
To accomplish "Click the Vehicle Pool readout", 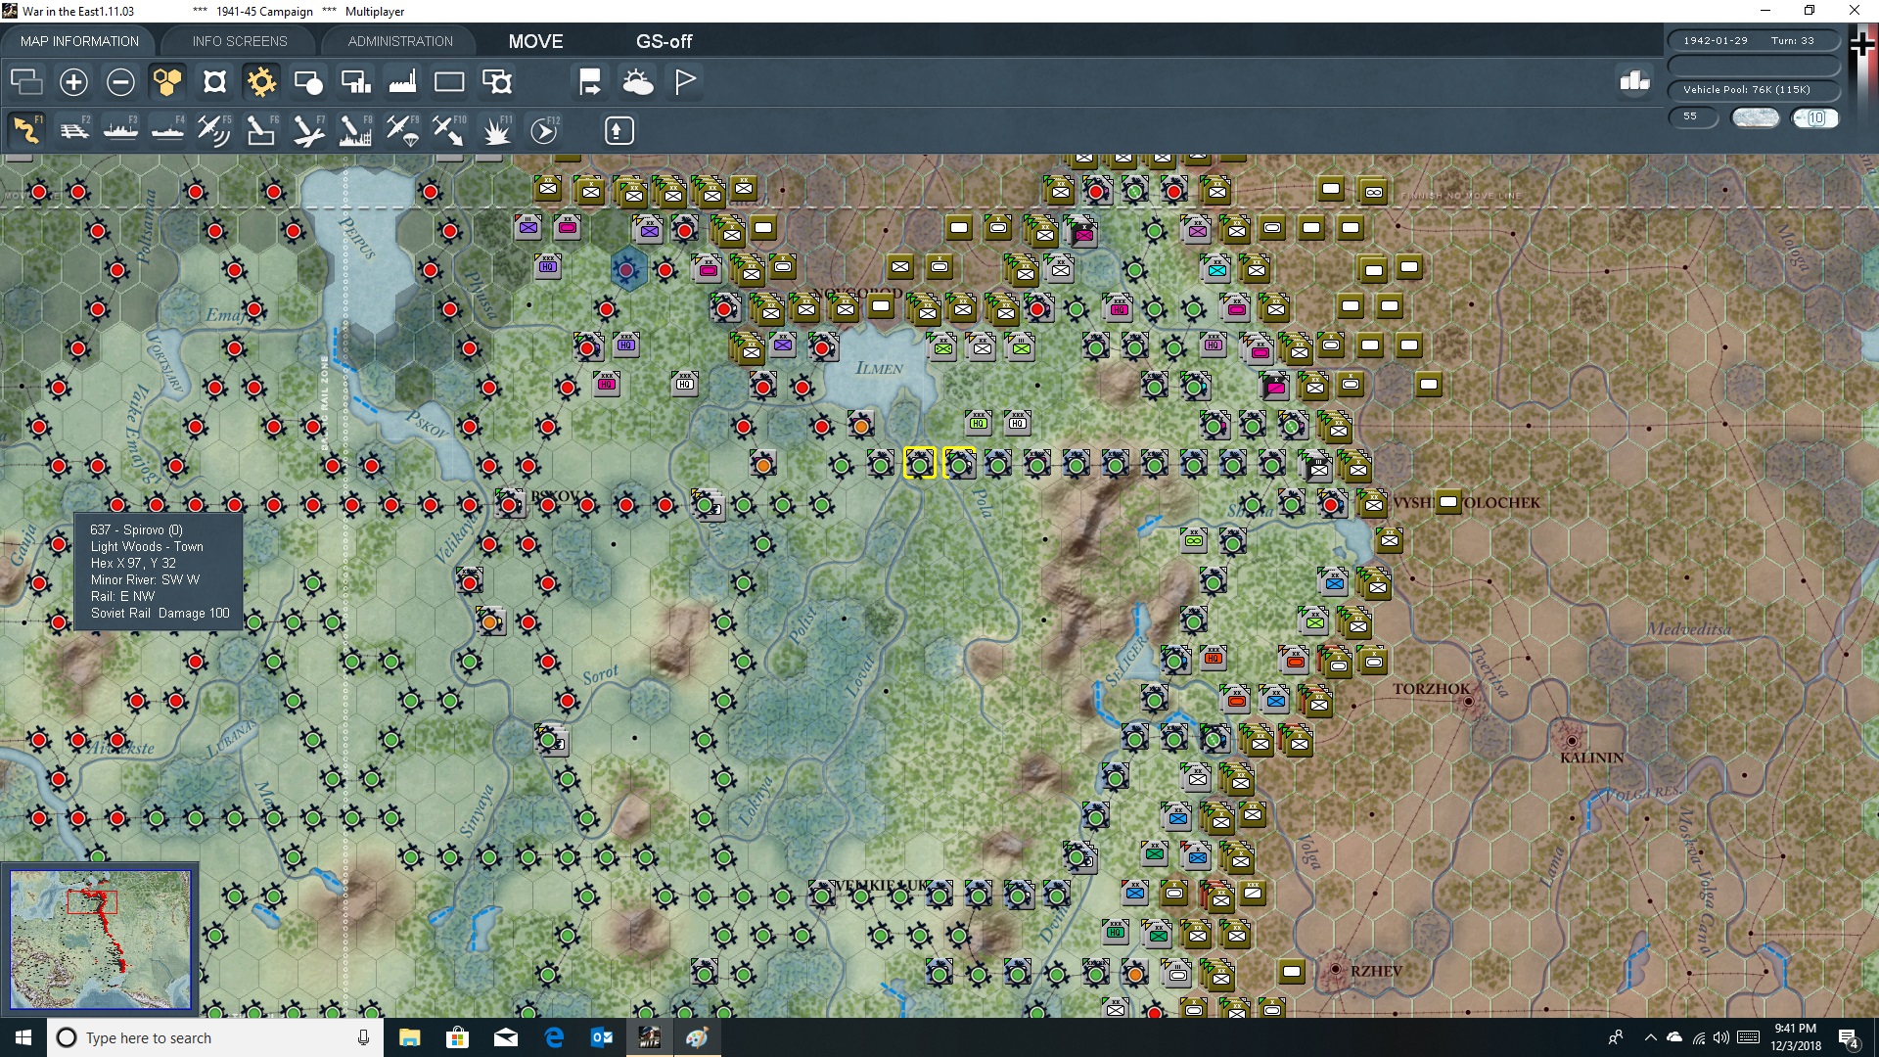I will (1754, 89).
